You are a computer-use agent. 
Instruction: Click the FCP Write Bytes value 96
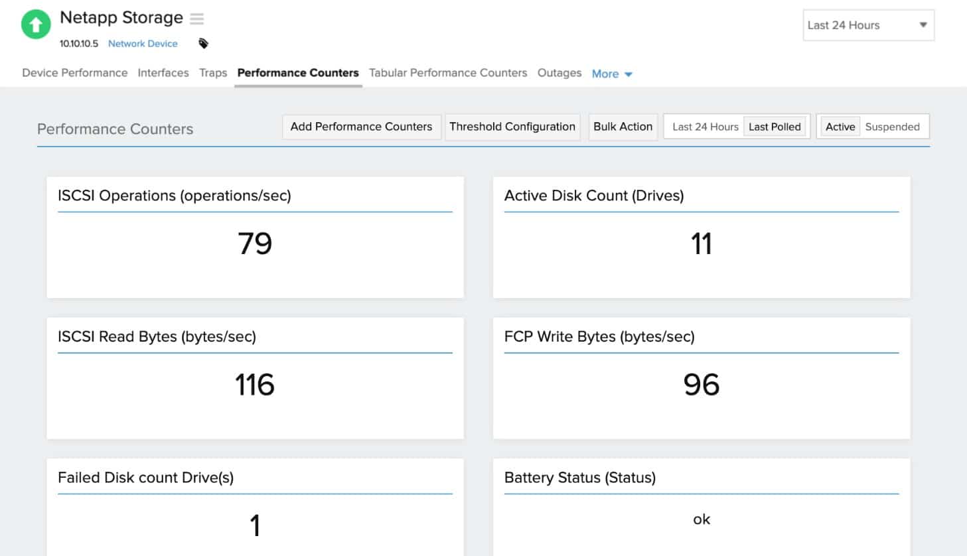702,385
